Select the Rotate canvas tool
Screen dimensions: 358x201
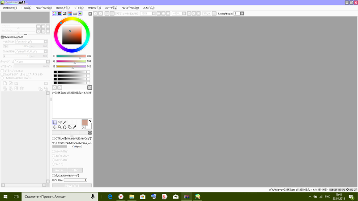(65, 127)
